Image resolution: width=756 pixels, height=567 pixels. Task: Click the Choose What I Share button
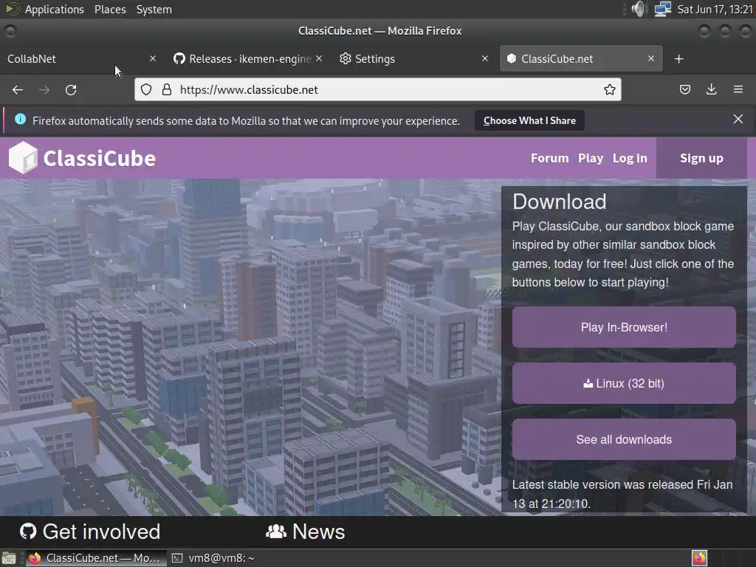(529, 120)
